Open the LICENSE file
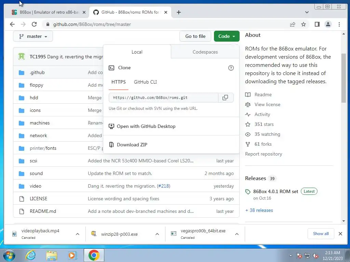The image size is (350, 262). tap(38, 199)
